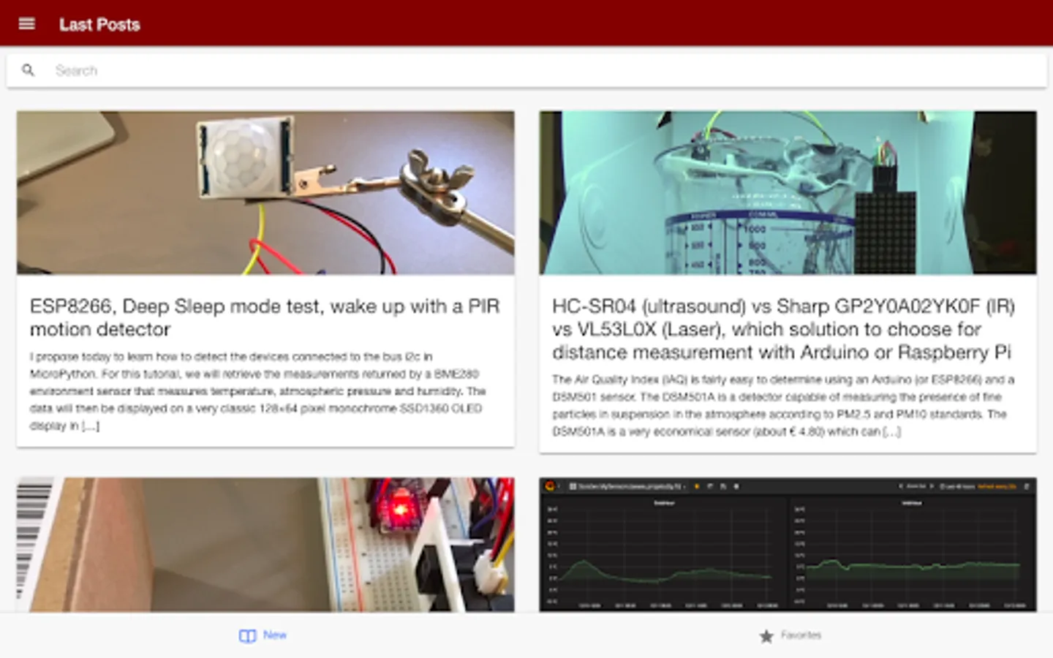Open the PIR motion detector post image

pyautogui.click(x=265, y=193)
